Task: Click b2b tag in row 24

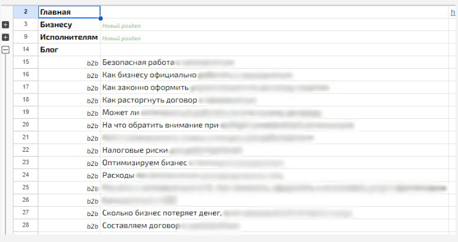Action: (92, 176)
